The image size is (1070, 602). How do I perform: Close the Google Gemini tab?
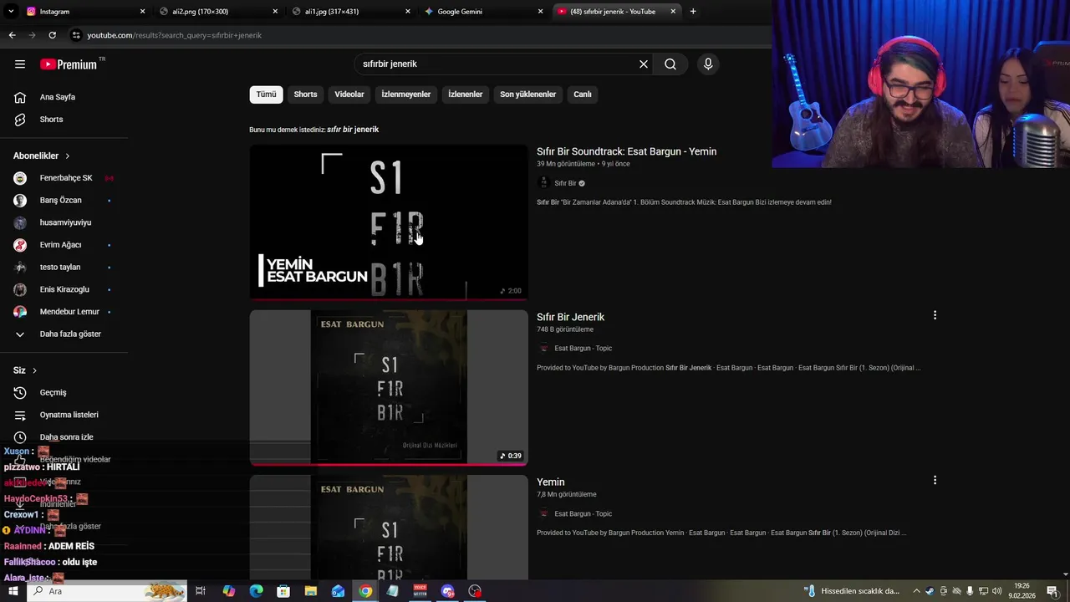click(x=540, y=12)
